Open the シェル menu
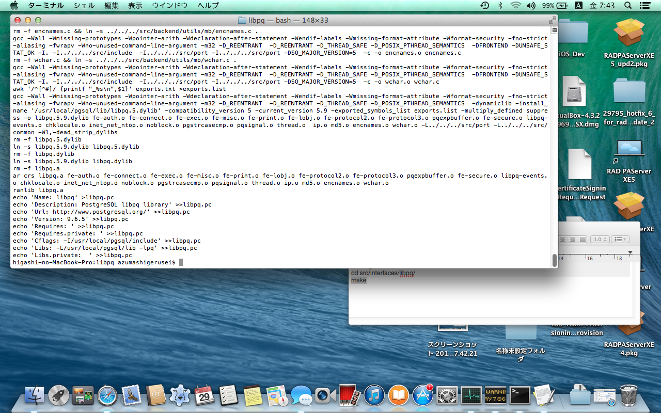Image resolution: width=661 pixels, height=413 pixels. (x=84, y=6)
